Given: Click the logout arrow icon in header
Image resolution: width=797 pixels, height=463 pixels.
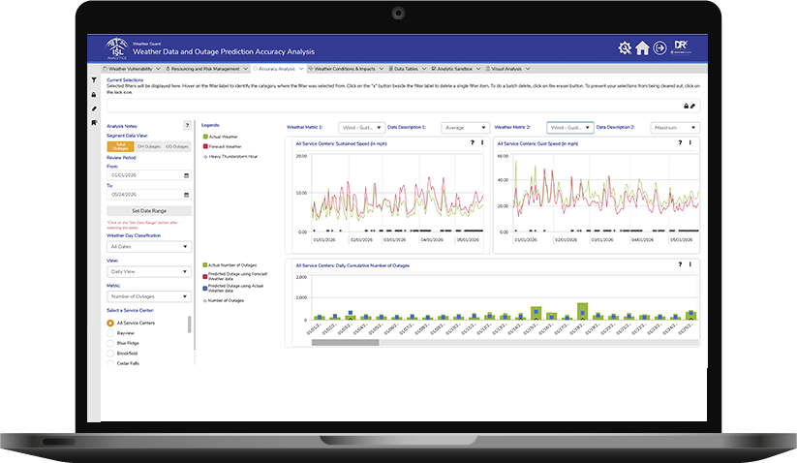Looking at the screenshot, I should point(659,47).
